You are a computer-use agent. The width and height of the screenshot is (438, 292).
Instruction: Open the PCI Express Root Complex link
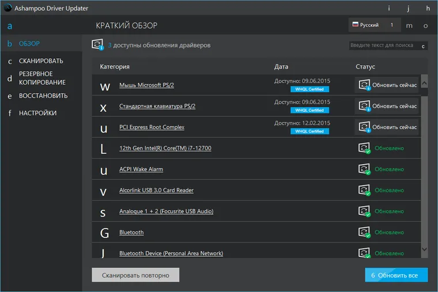coord(152,127)
